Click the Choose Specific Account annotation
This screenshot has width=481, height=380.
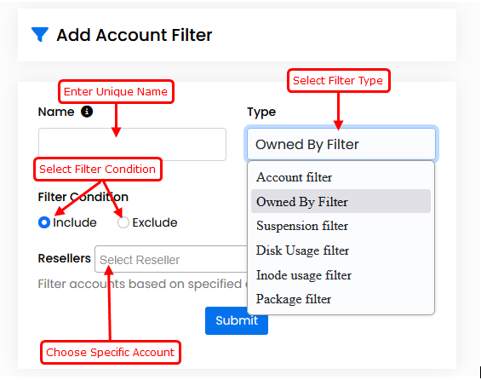[111, 352]
